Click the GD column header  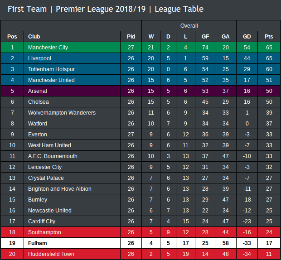[x=247, y=37]
